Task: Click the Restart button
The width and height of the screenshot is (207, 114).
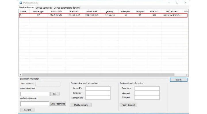Action: click(28, 110)
